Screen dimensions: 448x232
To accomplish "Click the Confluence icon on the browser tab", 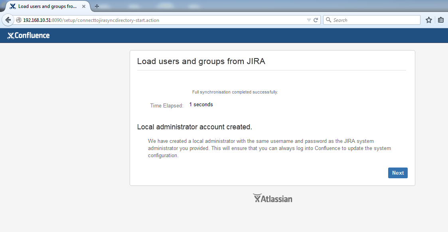I will tap(13, 6).
